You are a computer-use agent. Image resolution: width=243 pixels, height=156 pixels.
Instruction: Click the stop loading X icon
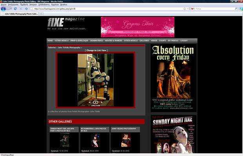[21, 9]
